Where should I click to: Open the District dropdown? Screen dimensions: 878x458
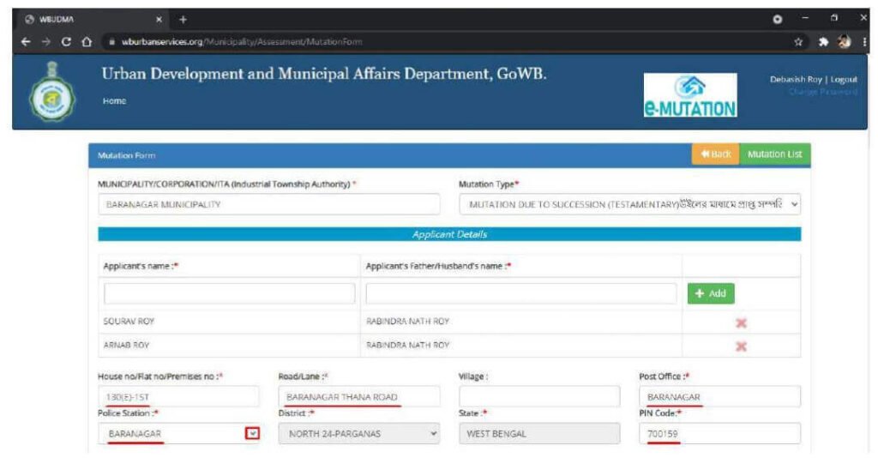tap(359, 433)
